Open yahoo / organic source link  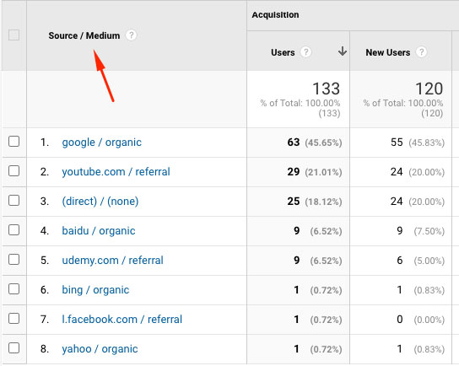pyautogui.click(x=100, y=349)
